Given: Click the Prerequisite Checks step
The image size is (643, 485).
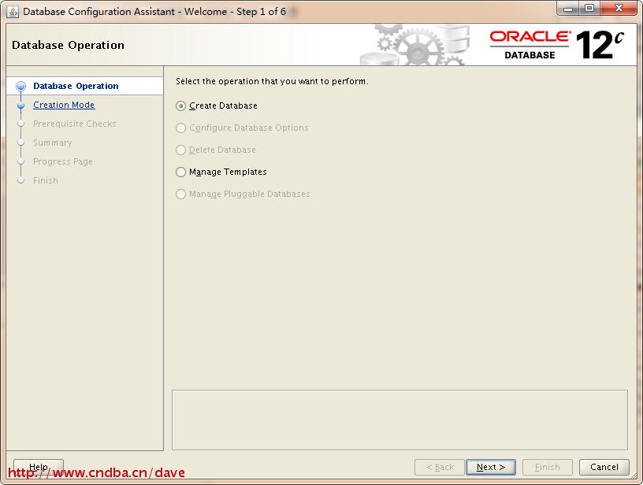Looking at the screenshot, I should point(75,124).
